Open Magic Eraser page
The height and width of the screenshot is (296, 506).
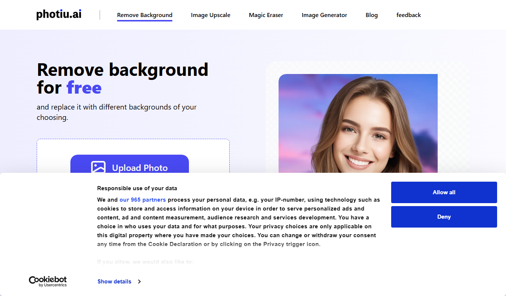pos(266,15)
